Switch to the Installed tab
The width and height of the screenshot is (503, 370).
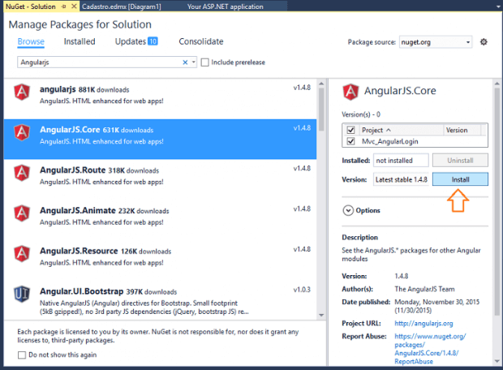(x=80, y=41)
